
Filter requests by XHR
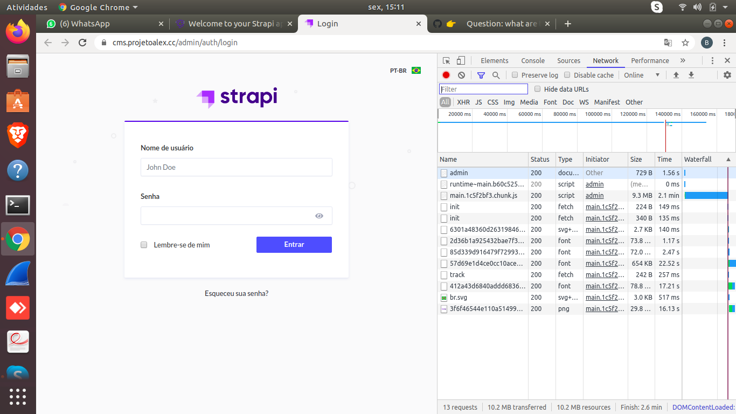[x=463, y=102]
